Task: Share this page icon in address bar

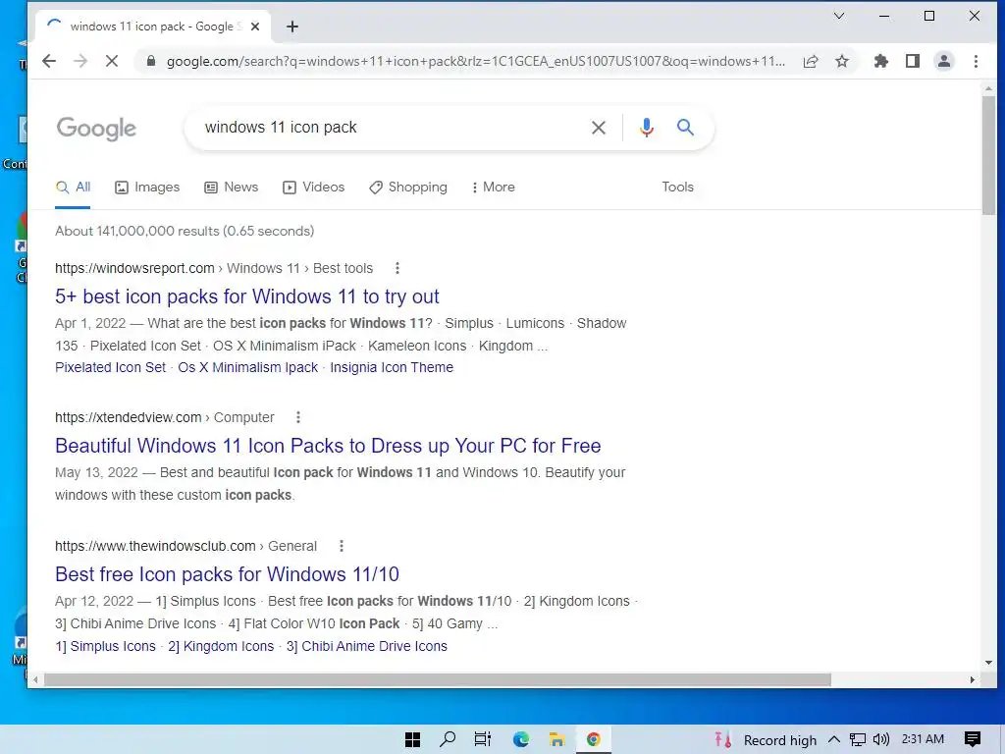Action: pos(811,61)
